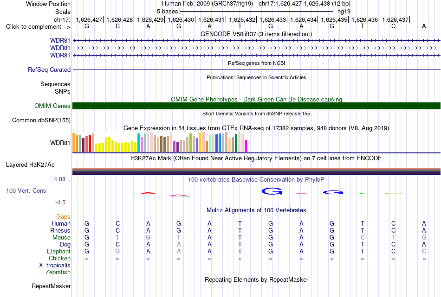441x297 pixels.
Task: Open the OMIM Genes track label
Action: [x=52, y=106]
